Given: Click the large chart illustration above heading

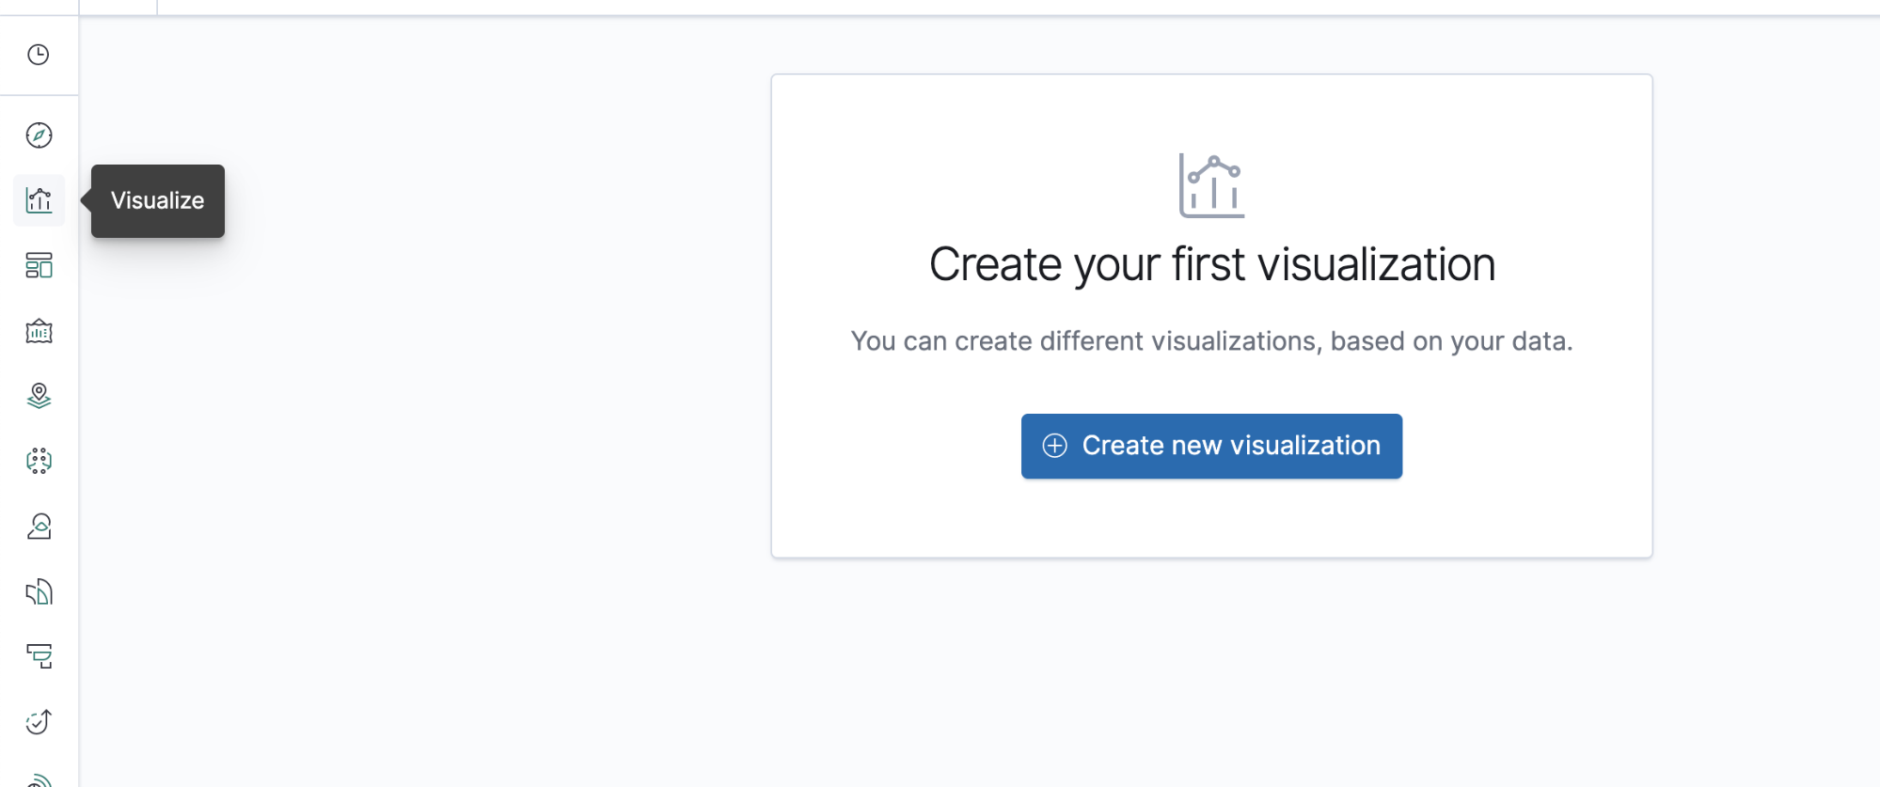Looking at the screenshot, I should 1211,186.
